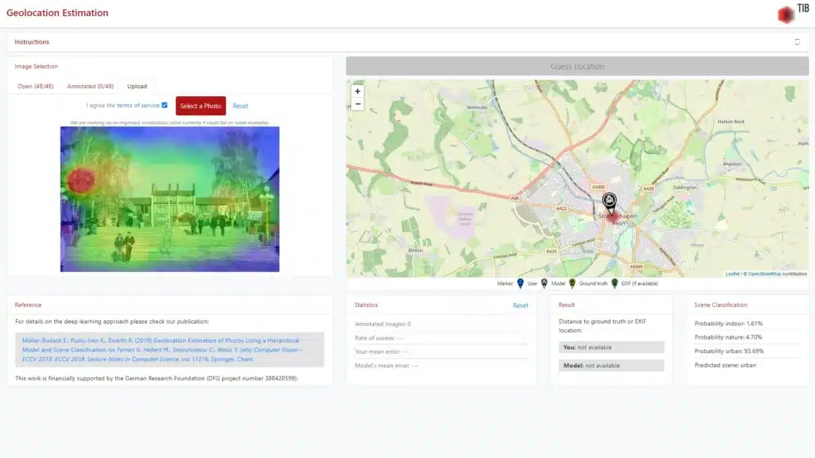Click the Image Selection heading

tap(36, 67)
